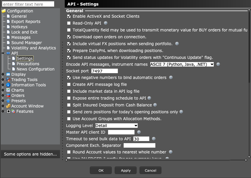251x178 pixels.
Task: Click the vertical scrollbar of settings panel
Action: click(x=249, y=47)
